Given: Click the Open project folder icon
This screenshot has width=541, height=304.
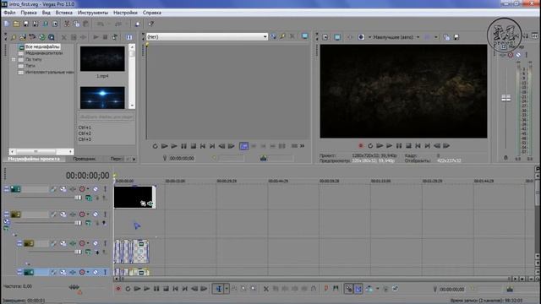Looking at the screenshot, I should [16, 24].
